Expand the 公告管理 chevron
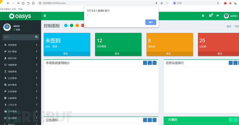The image size is (239, 125). pos(37,78)
